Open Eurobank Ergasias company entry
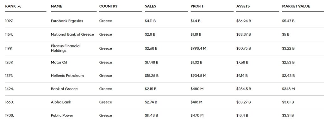 67,21
